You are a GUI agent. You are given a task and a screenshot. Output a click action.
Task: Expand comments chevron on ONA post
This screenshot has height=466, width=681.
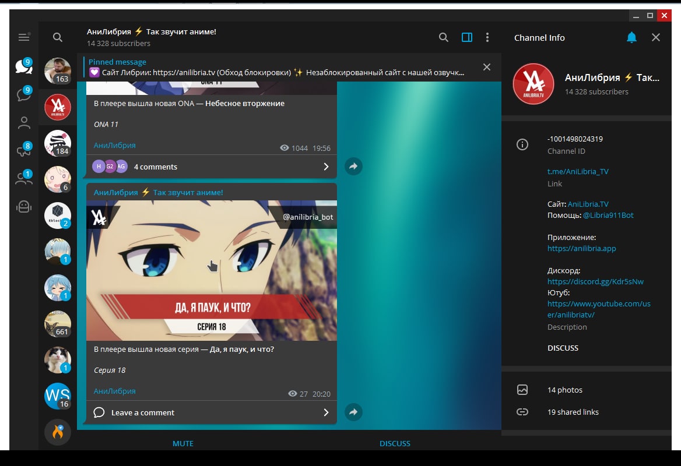[x=326, y=167]
